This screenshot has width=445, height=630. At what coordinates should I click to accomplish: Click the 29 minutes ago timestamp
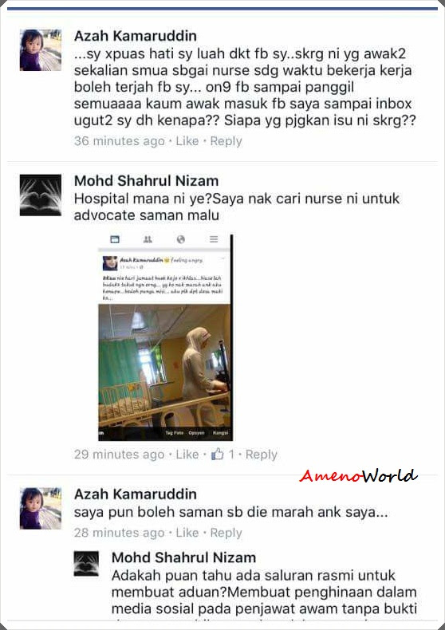(120, 455)
